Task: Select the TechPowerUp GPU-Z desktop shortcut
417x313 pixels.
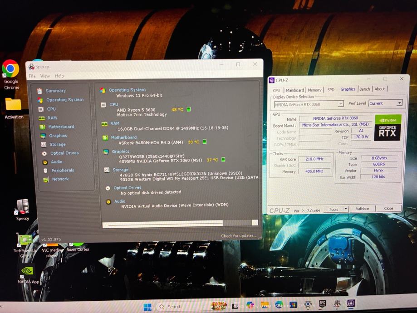Action: 25,246
